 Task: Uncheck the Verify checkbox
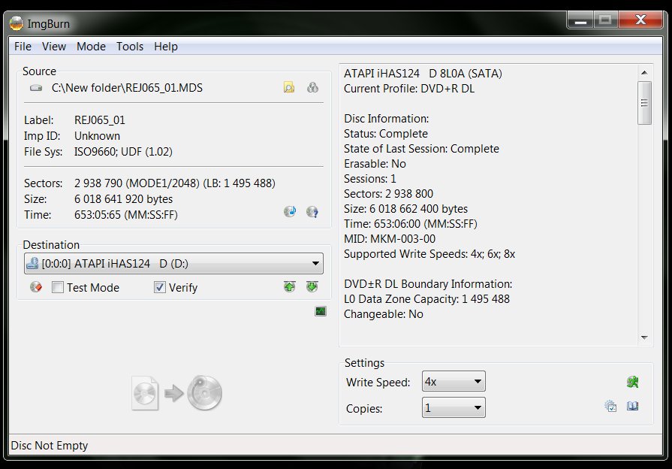(159, 287)
